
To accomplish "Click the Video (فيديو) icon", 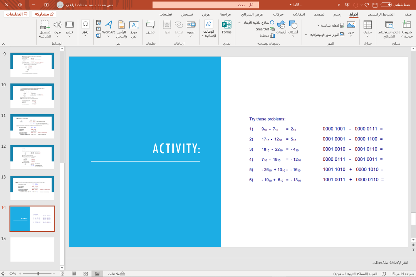I will tap(69, 25).
